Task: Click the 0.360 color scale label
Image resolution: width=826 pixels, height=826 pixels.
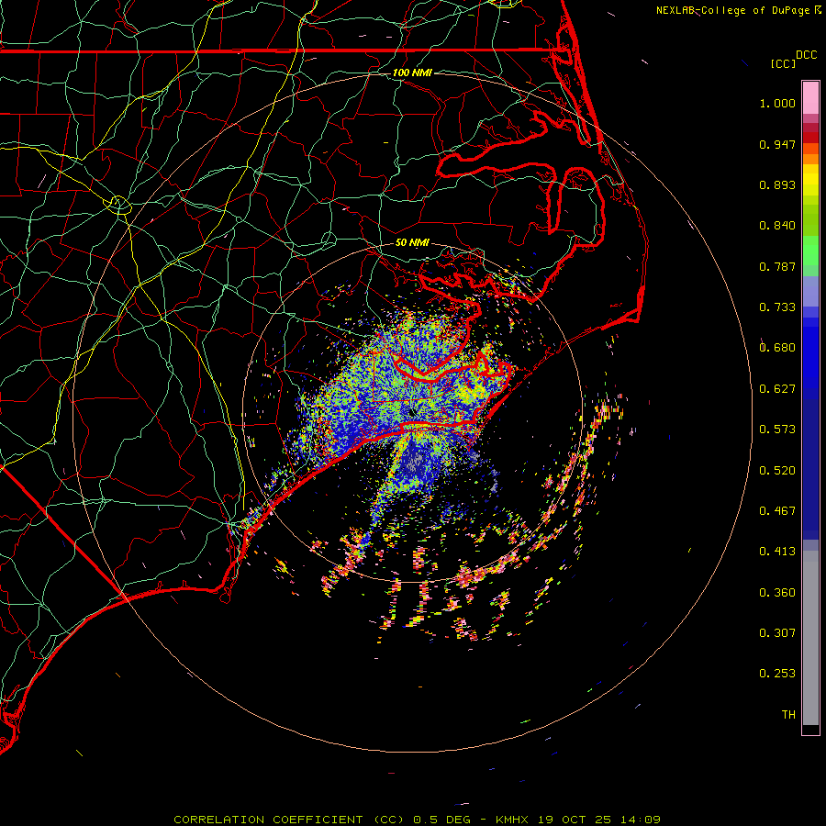Action: coord(777,593)
